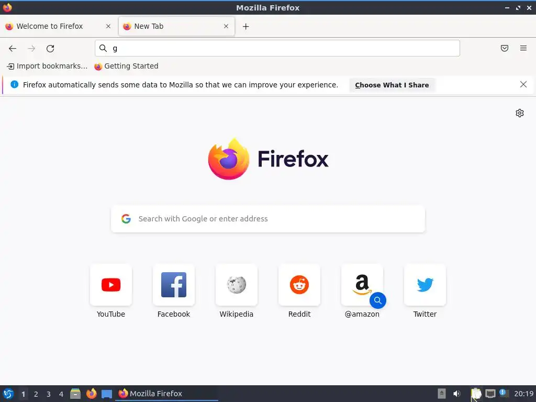Launch Firefox from taskbar quick launcher
Image resolution: width=536 pixels, height=402 pixels.
pyautogui.click(x=91, y=394)
